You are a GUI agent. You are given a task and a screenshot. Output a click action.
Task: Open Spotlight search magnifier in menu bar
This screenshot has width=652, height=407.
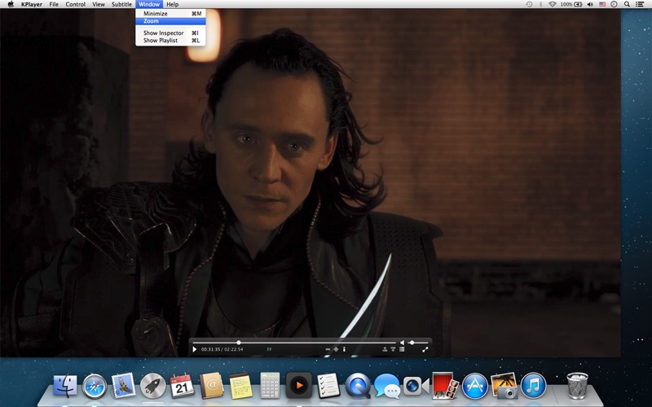627,4
